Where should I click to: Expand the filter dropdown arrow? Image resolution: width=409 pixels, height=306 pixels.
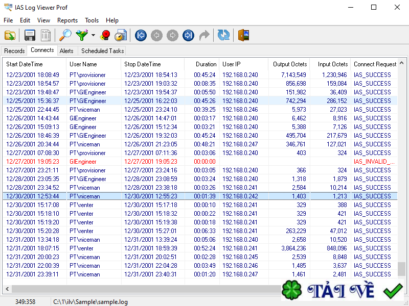tap(93, 36)
